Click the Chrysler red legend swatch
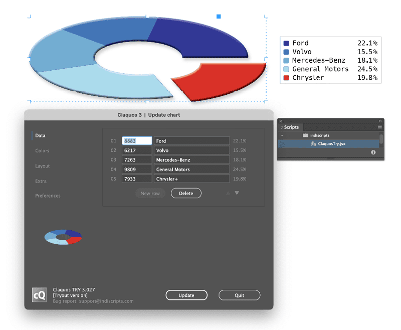Image resolution: width=401 pixels, height=330 pixels. point(286,78)
